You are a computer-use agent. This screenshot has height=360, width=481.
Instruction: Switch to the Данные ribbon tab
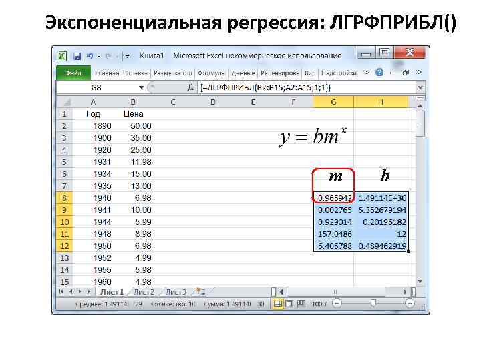(243, 73)
